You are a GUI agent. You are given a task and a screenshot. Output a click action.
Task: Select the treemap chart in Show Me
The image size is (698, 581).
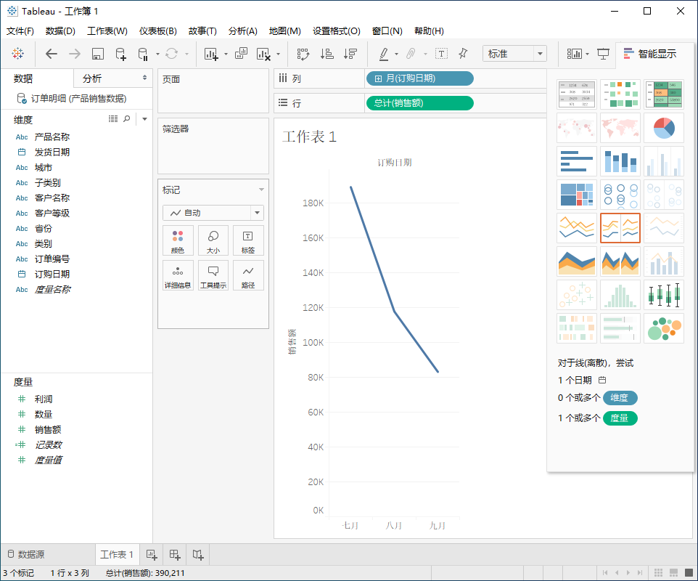tap(577, 195)
